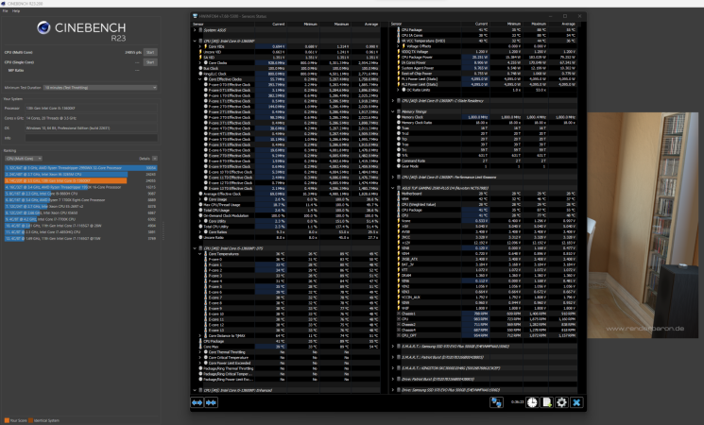Select the Xeon W-3265M ranking row
This screenshot has height=425, width=704.
(x=81, y=174)
